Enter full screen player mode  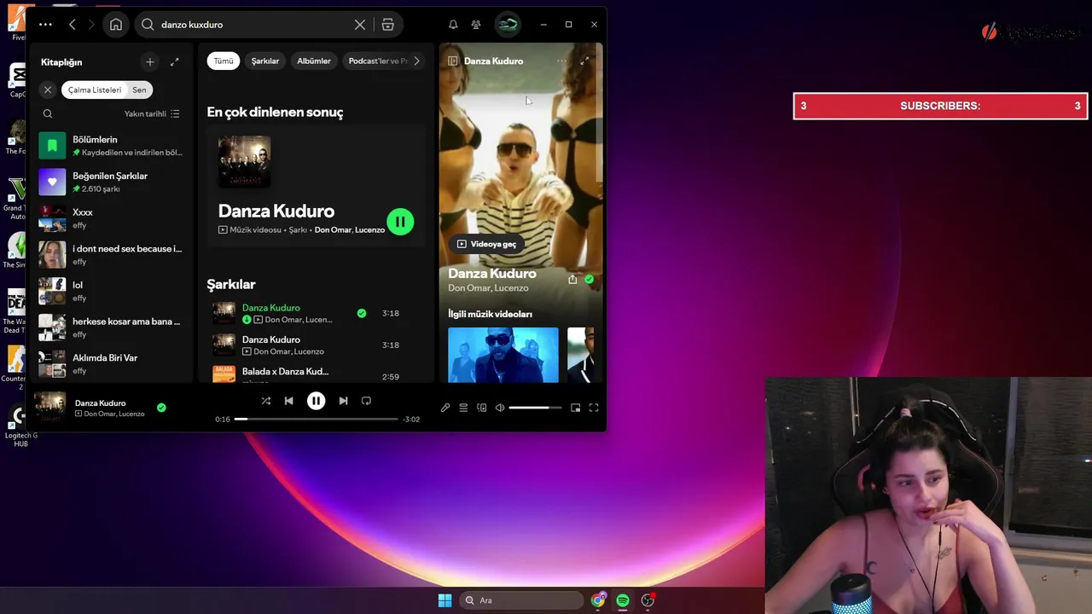pos(594,408)
